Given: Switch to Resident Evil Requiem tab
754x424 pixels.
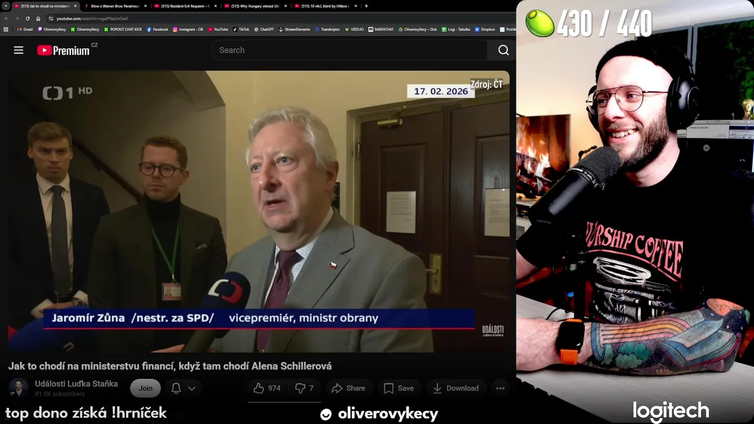Looking at the screenshot, I should (185, 6).
